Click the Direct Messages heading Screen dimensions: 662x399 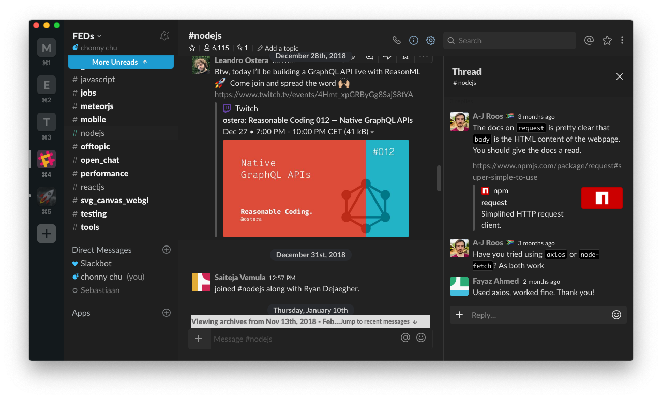(102, 250)
